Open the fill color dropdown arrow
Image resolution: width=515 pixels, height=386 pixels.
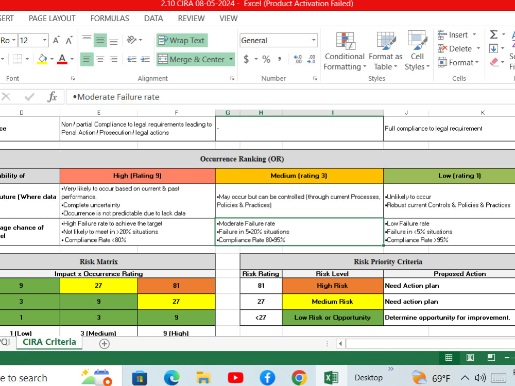point(52,59)
